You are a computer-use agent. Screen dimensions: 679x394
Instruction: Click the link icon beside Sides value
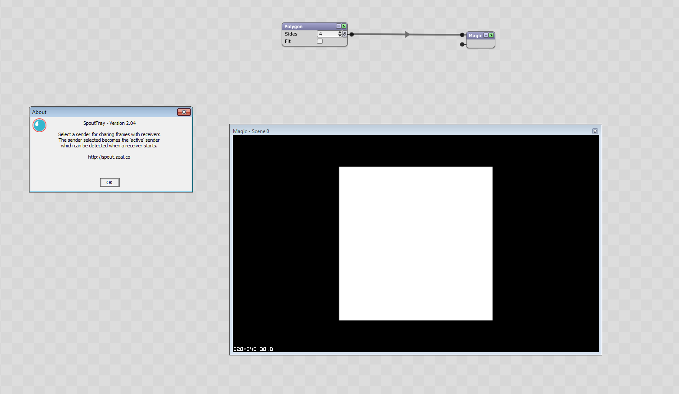click(345, 34)
